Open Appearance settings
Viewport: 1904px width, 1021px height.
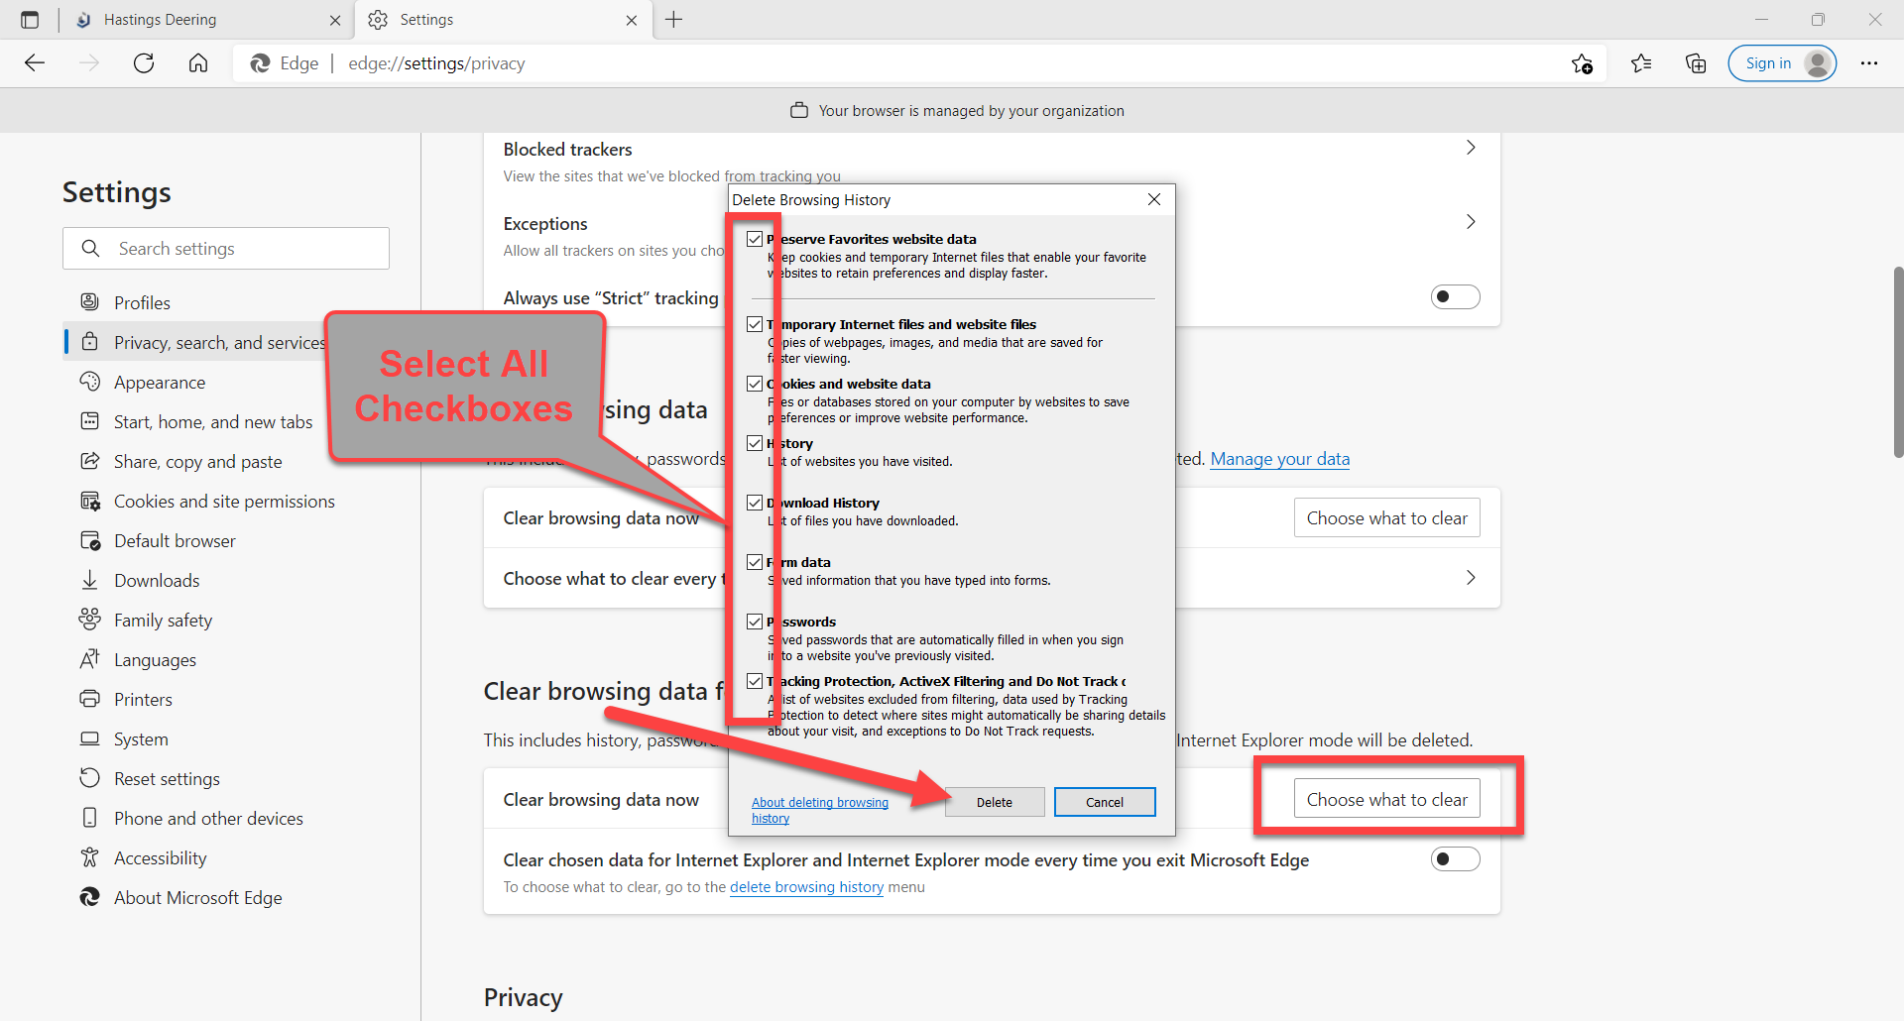(160, 382)
